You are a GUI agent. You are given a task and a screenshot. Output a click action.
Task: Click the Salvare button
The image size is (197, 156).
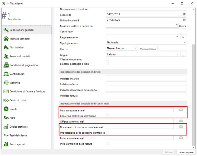pyautogui.click(x=168, y=152)
